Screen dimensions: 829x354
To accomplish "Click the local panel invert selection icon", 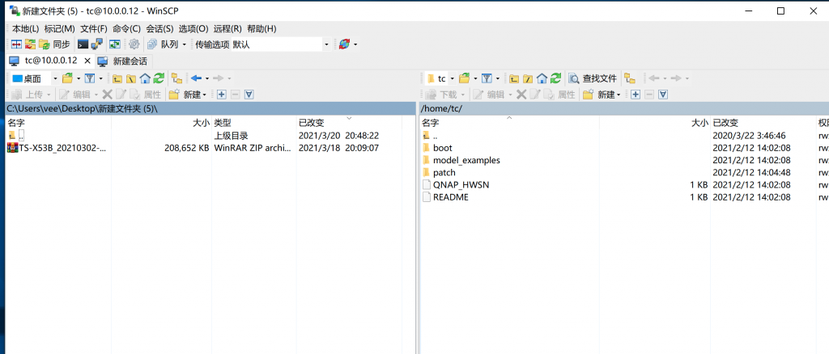I will click(249, 95).
